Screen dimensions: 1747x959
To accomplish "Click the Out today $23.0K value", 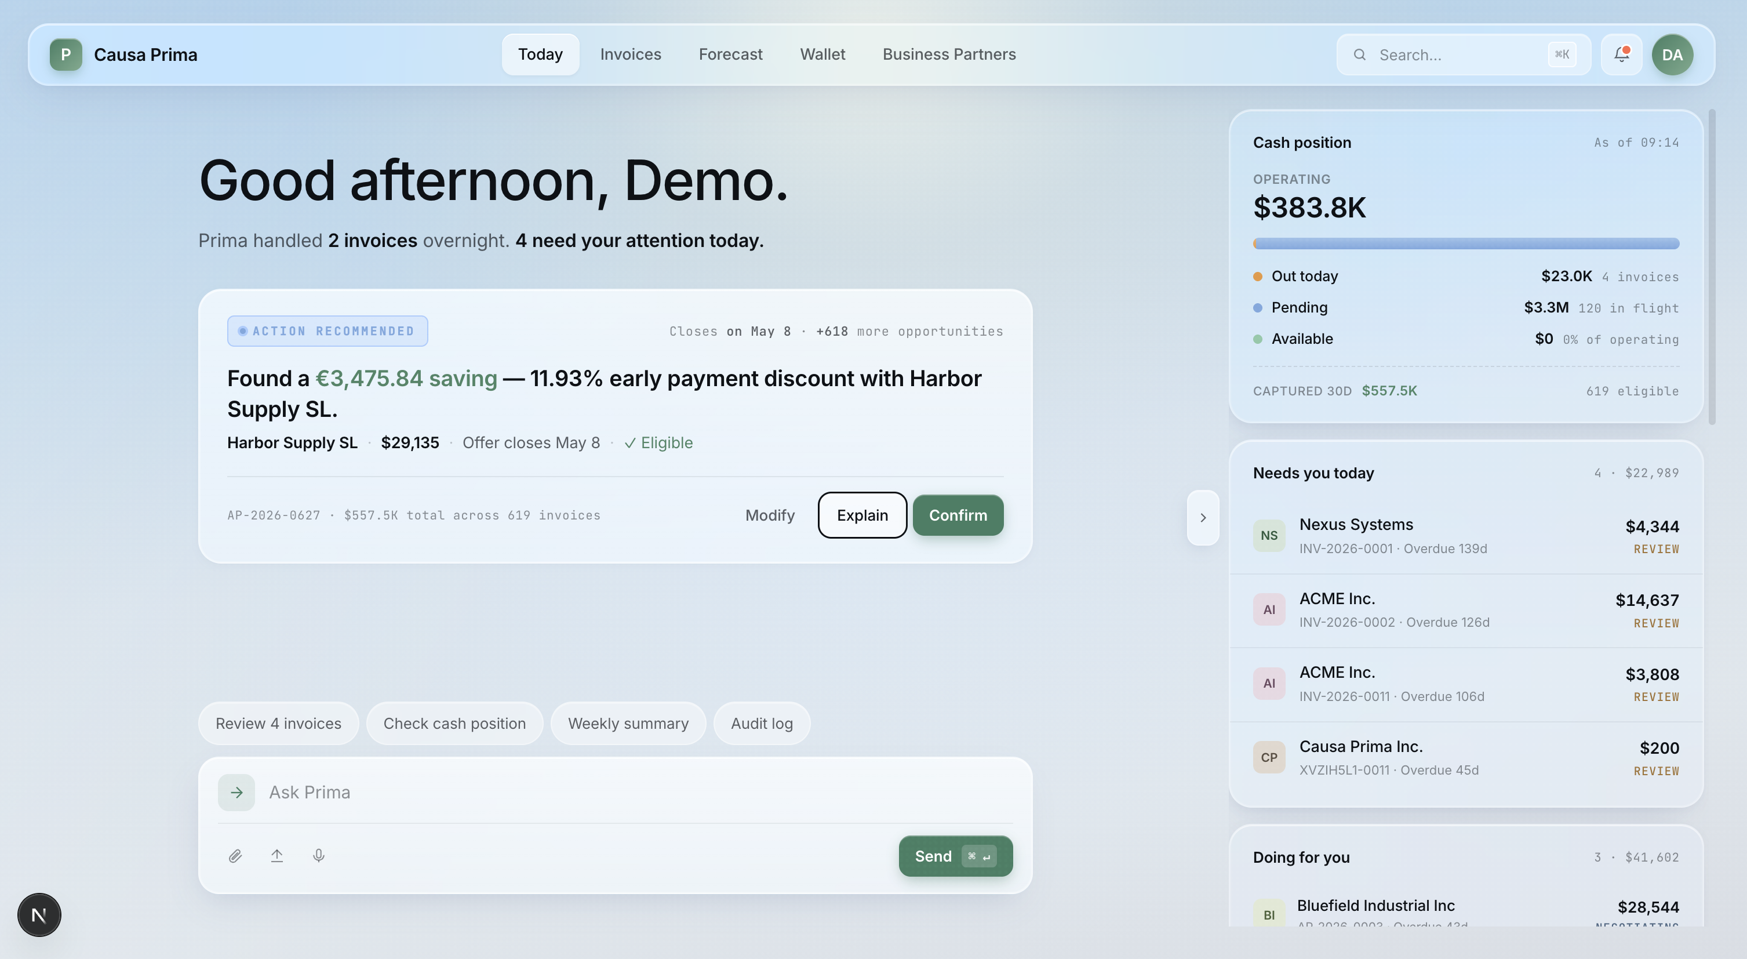I will pos(1566,276).
